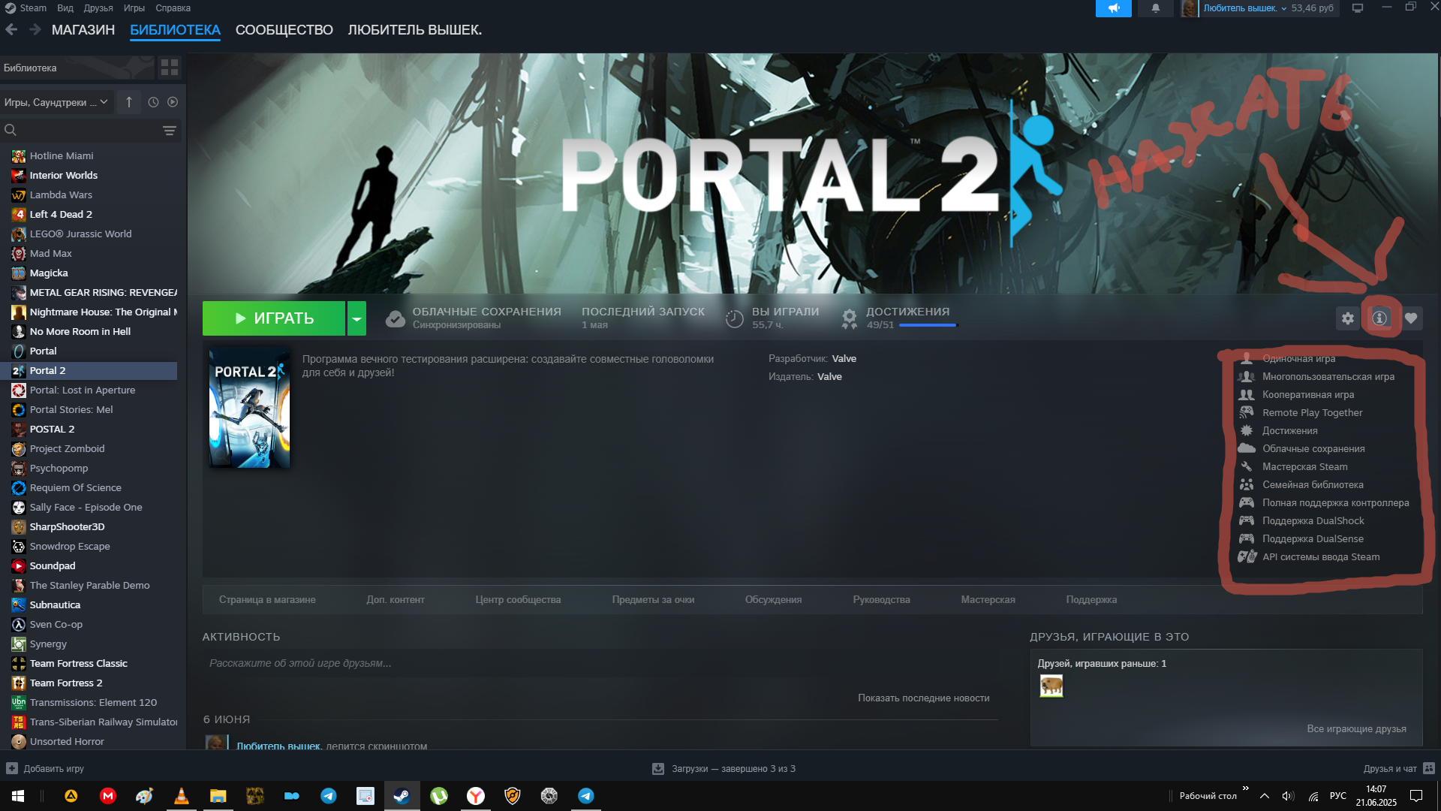Enter Big Picture mode via monitor icon
Image resolution: width=1441 pixels, height=811 pixels.
tap(1358, 8)
